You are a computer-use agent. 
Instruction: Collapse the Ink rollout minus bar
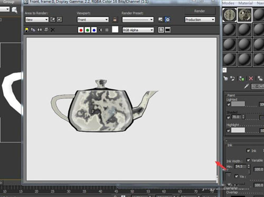point(244,140)
